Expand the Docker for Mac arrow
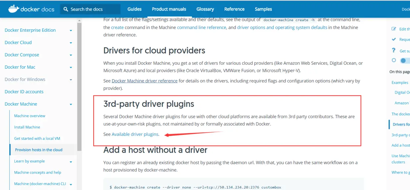This screenshot has height=190, width=410. coord(71,67)
